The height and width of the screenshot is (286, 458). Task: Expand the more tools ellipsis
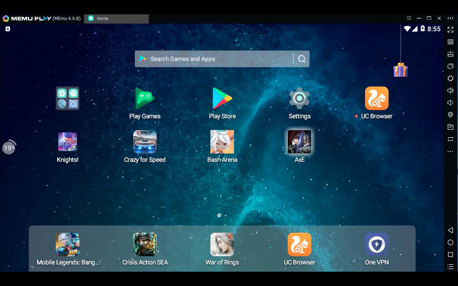[450, 152]
